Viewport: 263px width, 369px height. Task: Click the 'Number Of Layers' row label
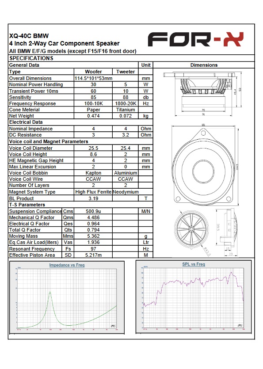pyautogui.click(x=29, y=185)
